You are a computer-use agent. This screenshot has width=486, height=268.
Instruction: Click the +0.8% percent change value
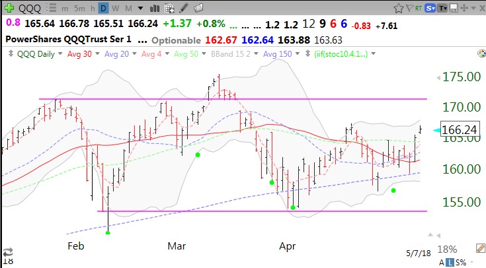pyautogui.click(x=211, y=24)
